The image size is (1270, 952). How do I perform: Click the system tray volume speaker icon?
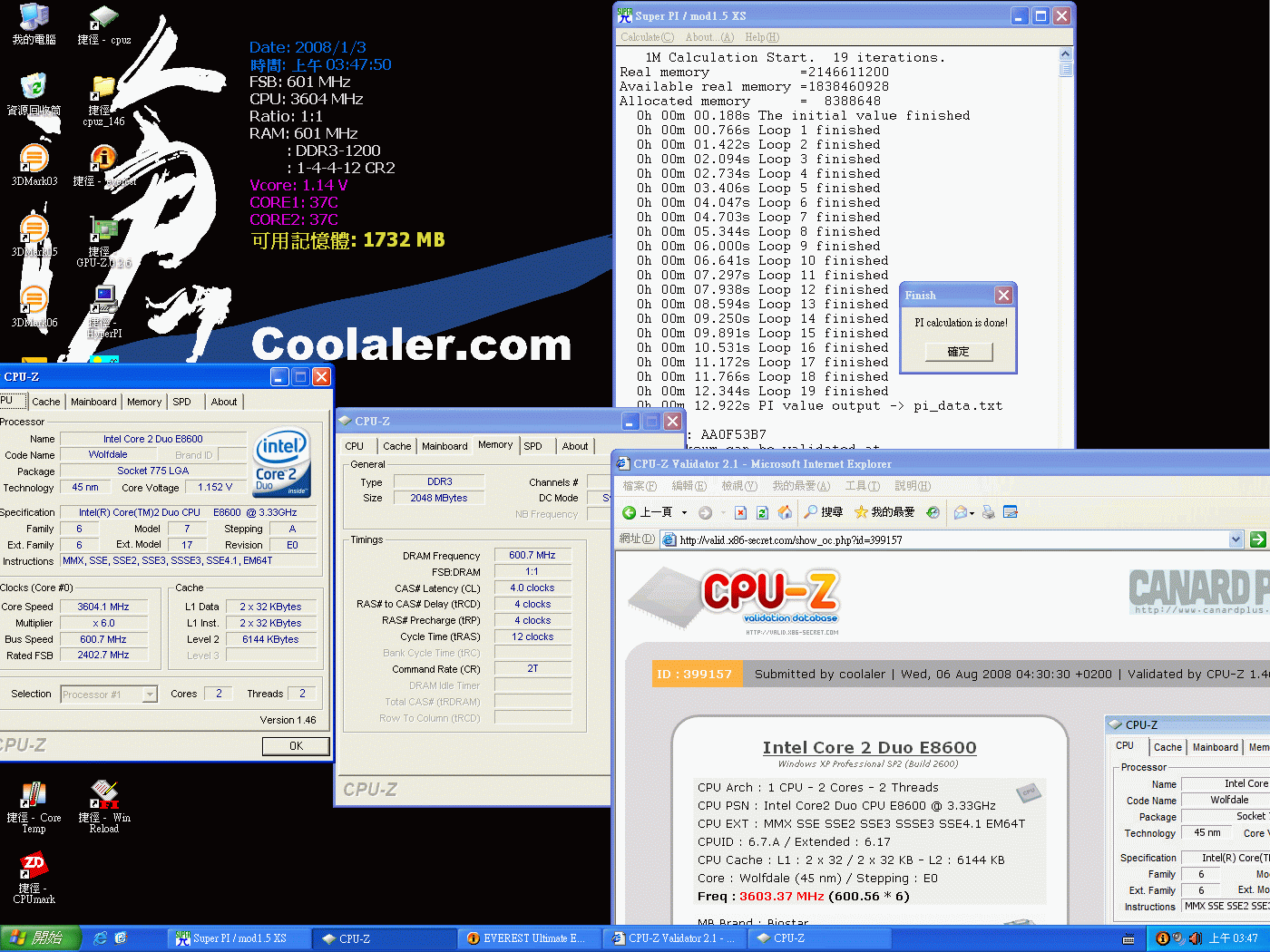[x=1195, y=938]
